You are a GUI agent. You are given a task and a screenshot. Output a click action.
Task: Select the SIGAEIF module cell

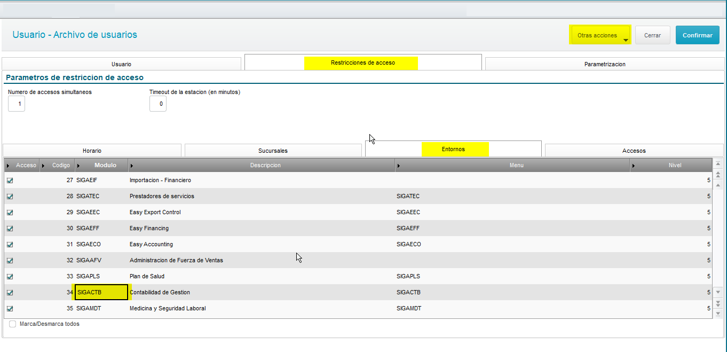(x=101, y=180)
